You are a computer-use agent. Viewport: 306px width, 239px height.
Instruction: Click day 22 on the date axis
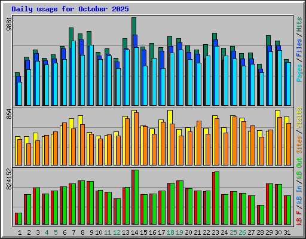click(206, 232)
